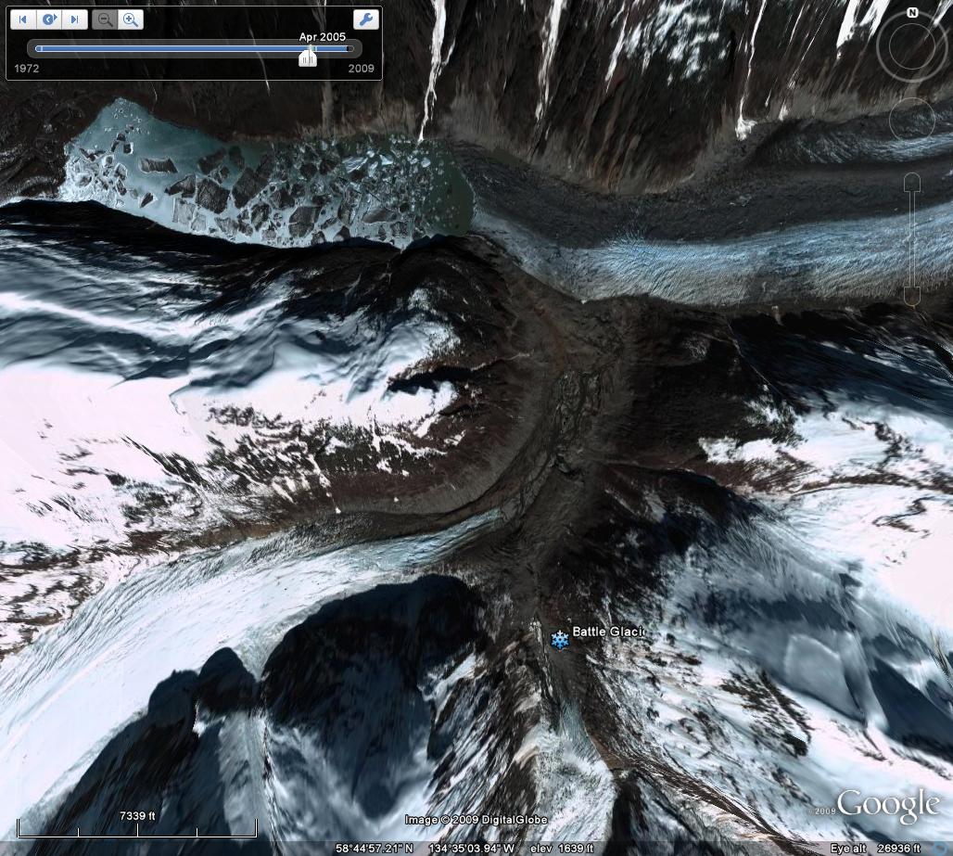953x856 pixels.
Task: Zoom in the time slider range
Action: tap(131, 19)
